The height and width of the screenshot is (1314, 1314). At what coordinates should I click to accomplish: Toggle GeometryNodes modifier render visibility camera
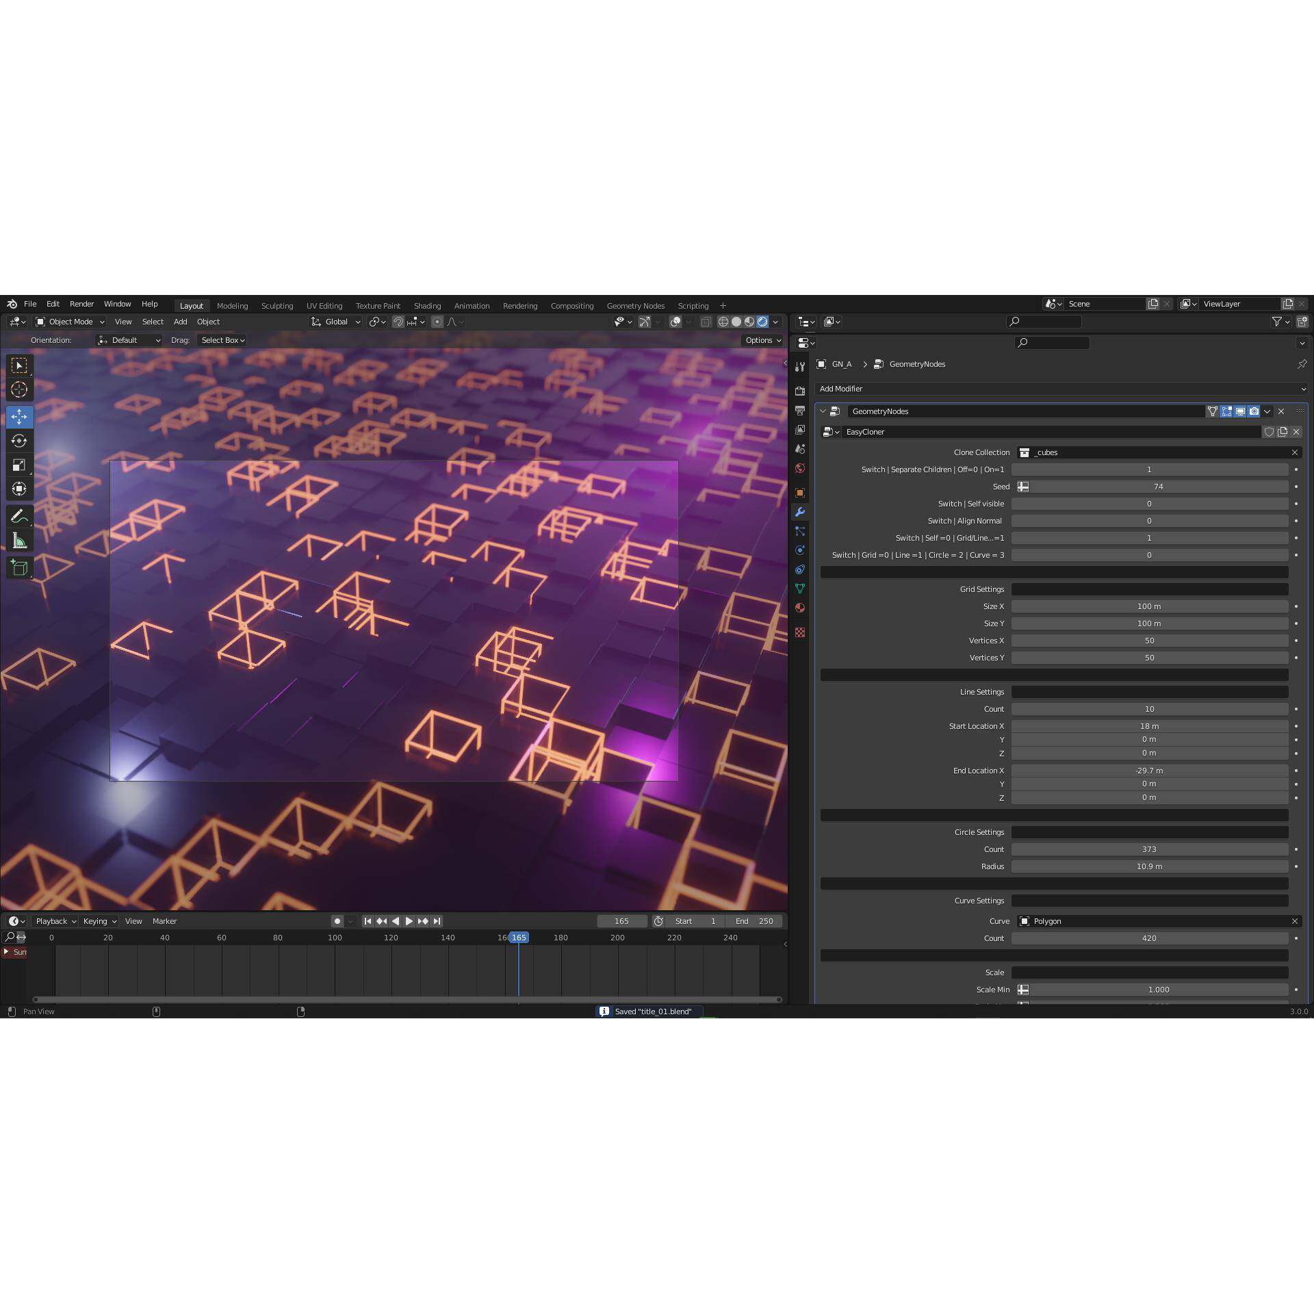point(1254,411)
